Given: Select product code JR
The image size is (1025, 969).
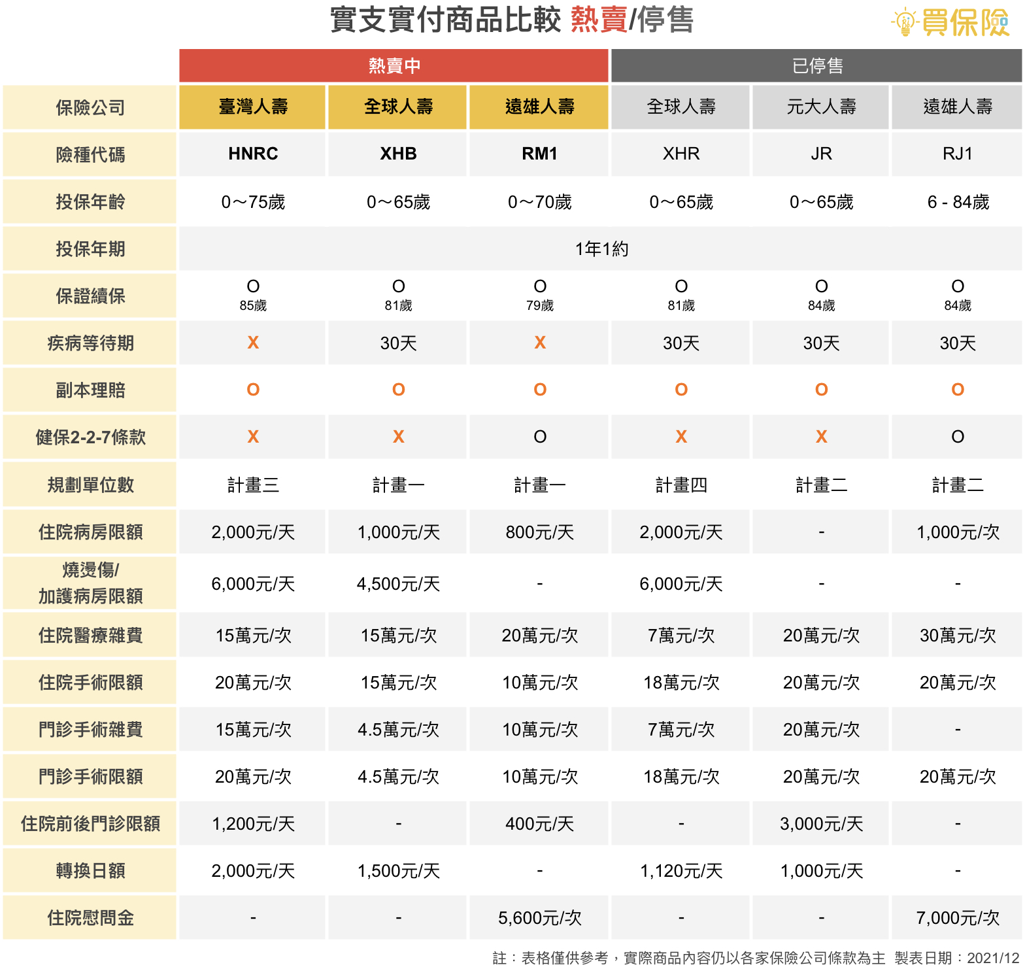Looking at the screenshot, I should coord(821,154).
